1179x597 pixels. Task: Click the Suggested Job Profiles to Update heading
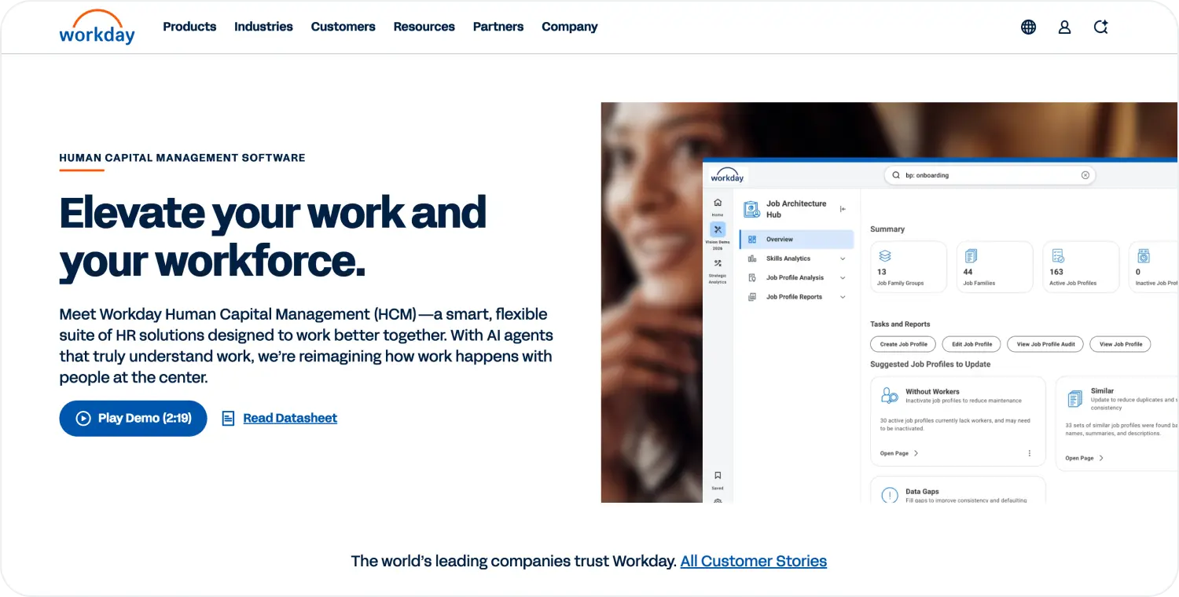[x=931, y=364]
